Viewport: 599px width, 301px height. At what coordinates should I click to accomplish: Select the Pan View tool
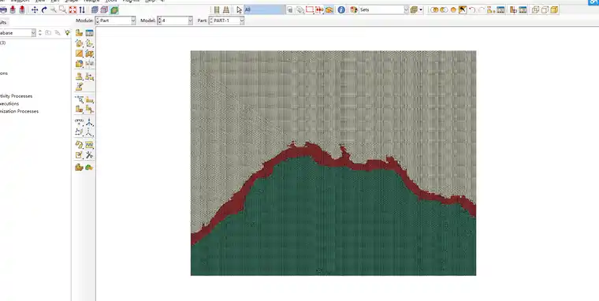[35, 10]
